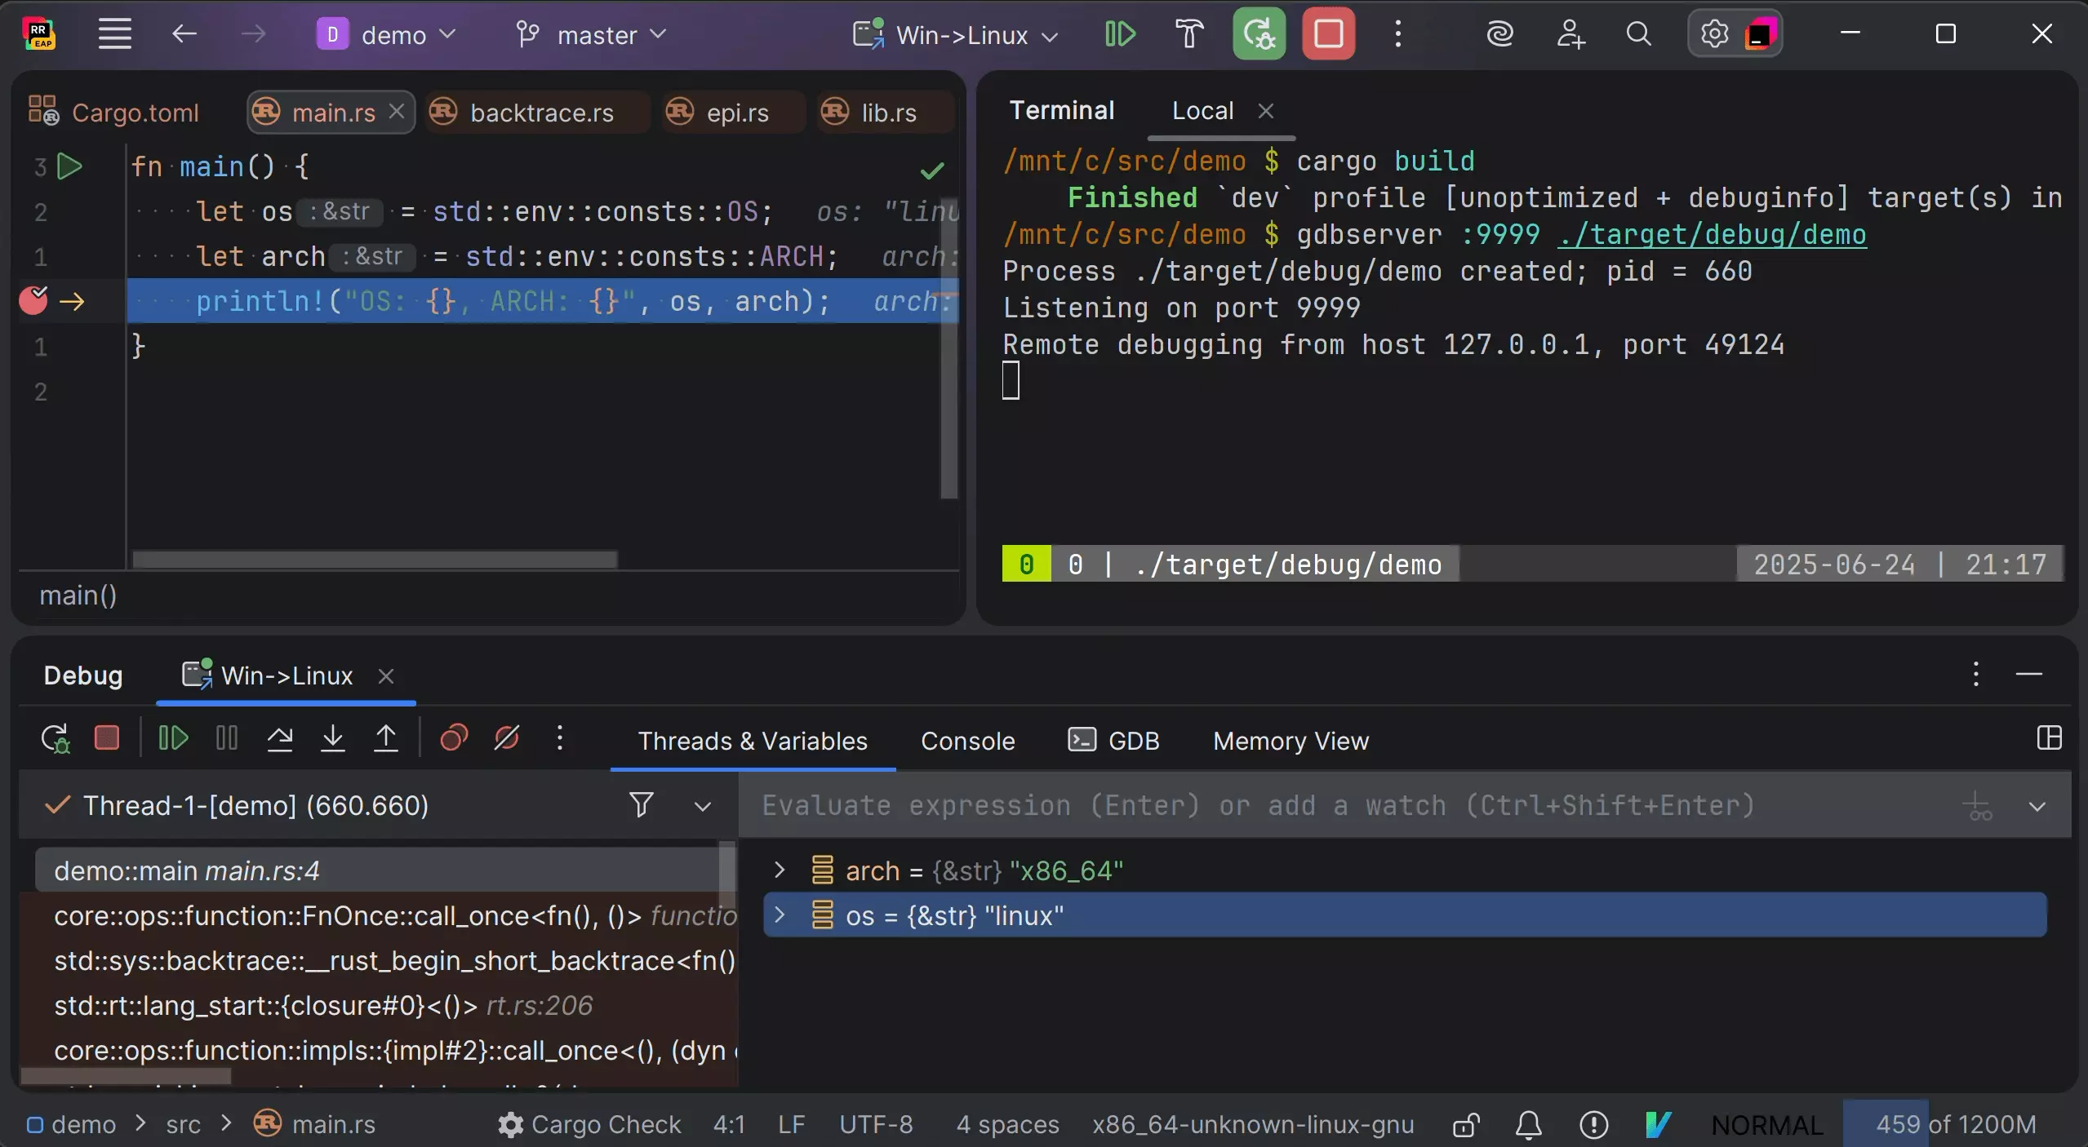The height and width of the screenshot is (1147, 2088).
Task: Toggle the breakpoint on the println line
Action: 33,300
